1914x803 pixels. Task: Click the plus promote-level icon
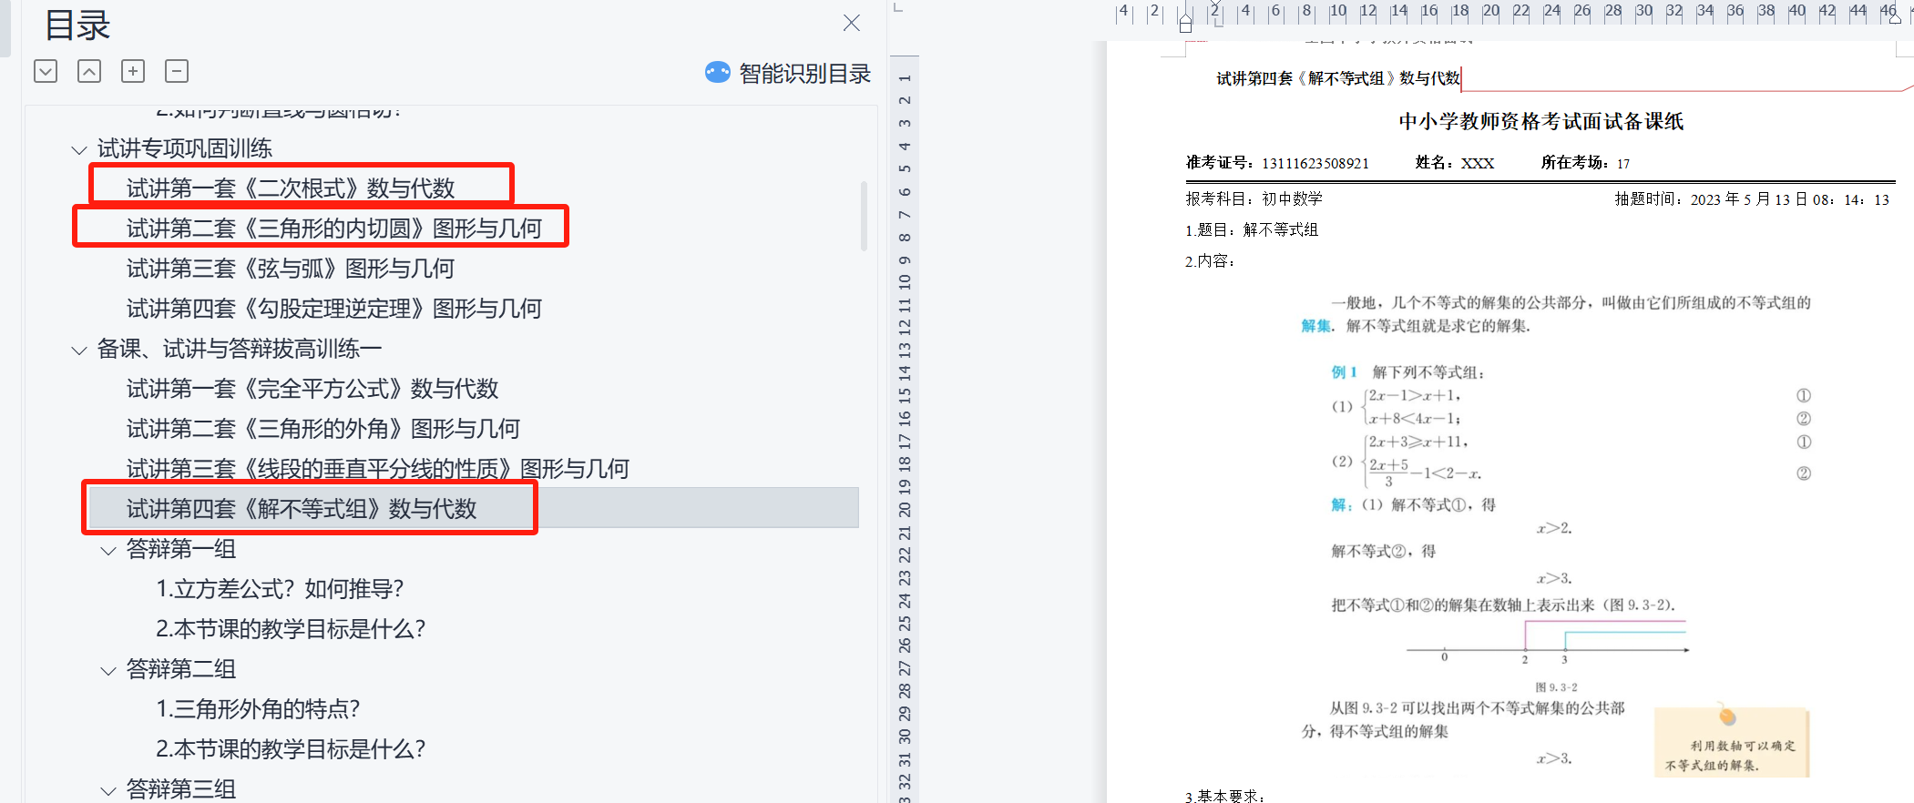point(133,71)
